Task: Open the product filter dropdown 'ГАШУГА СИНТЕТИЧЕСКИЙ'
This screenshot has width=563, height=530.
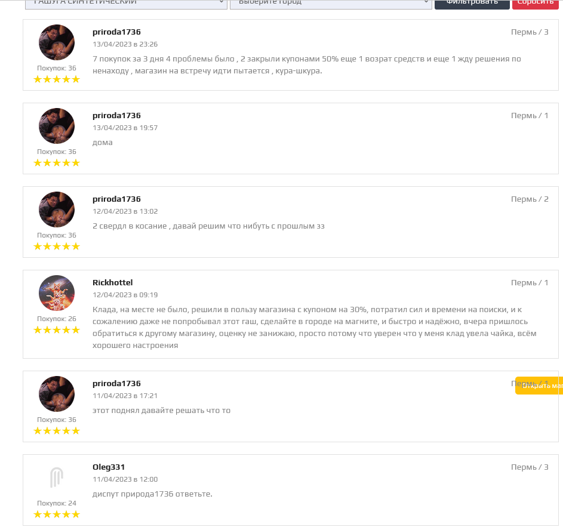Action: point(126,4)
